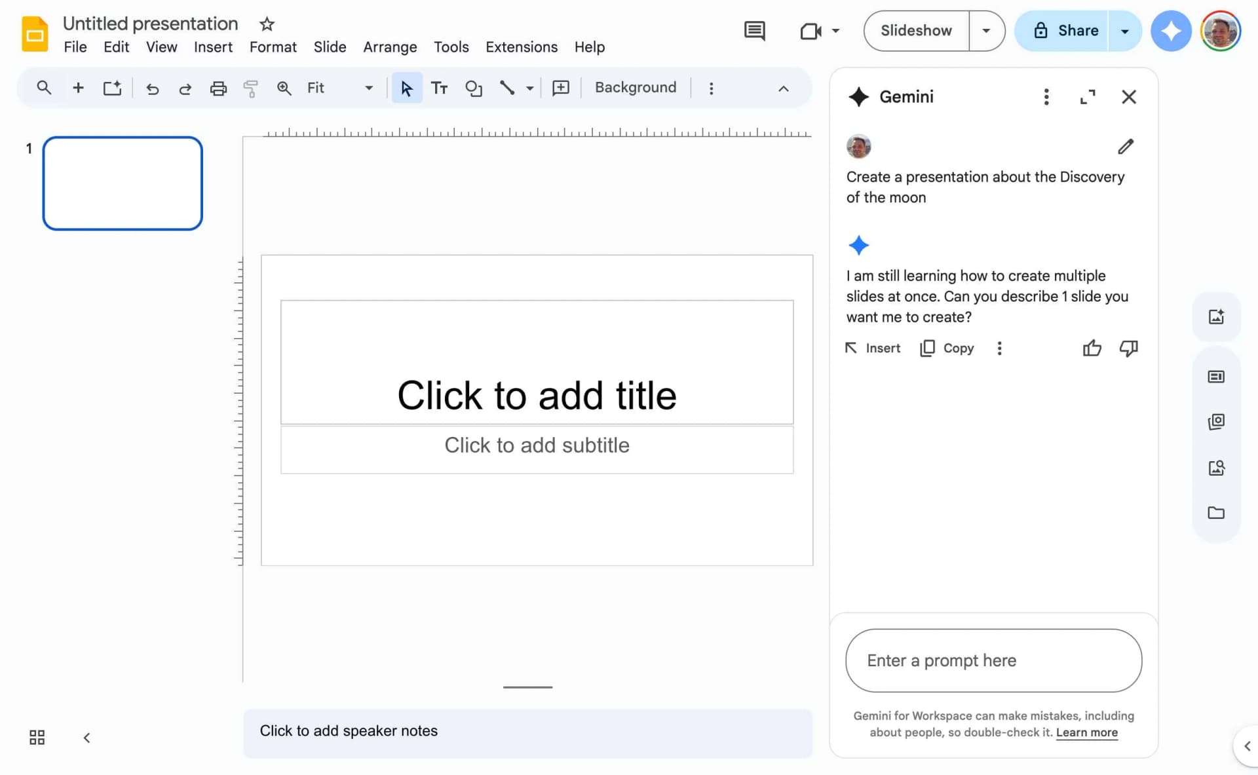Print the presentation
Screen dimensions: 1258x775
click(218, 88)
